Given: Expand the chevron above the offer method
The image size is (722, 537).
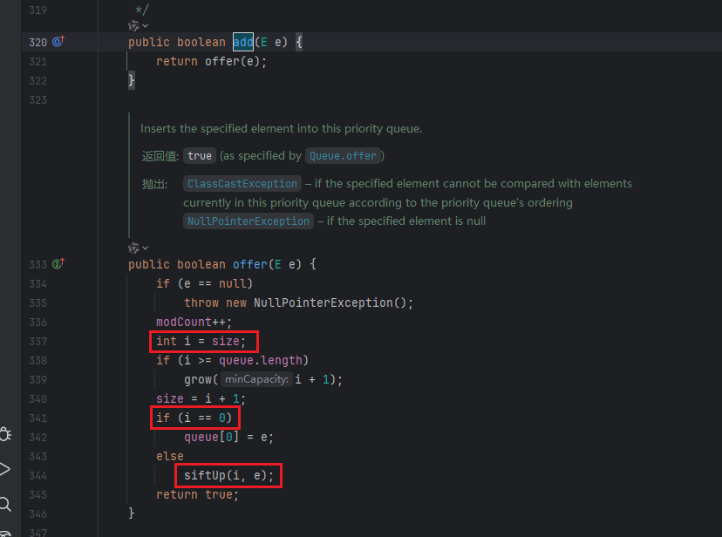Looking at the screenshot, I should tap(146, 248).
